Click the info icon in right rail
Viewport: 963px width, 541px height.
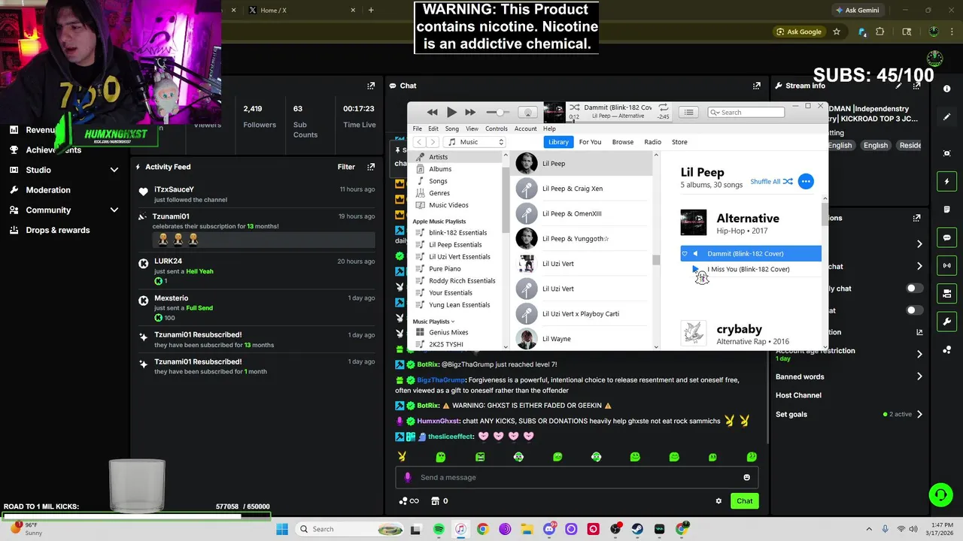pyautogui.click(x=946, y=89)
